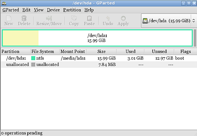This screenshot has width=197, height=136.
Task: Sort by Flags column header
Action: 186,51
